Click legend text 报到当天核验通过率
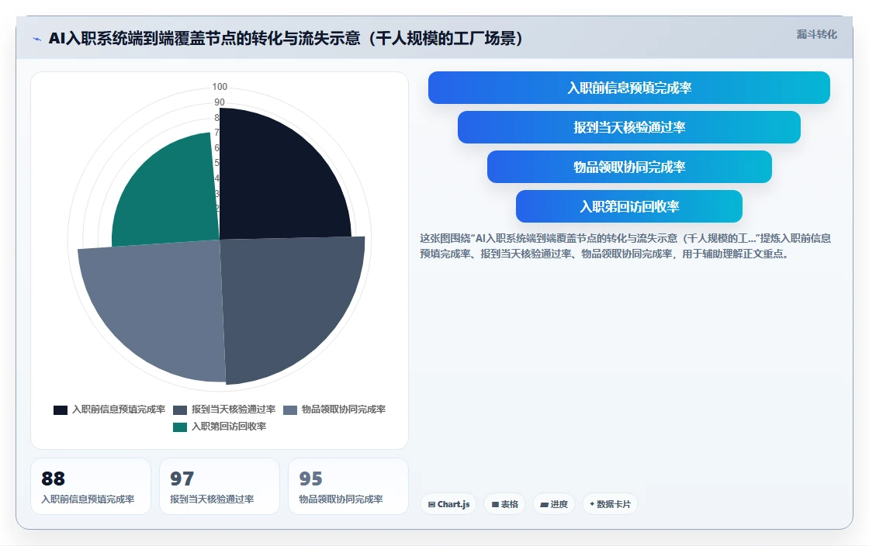Image resolution: width=869 pixels, height=546 pixels. coord(234,409)
